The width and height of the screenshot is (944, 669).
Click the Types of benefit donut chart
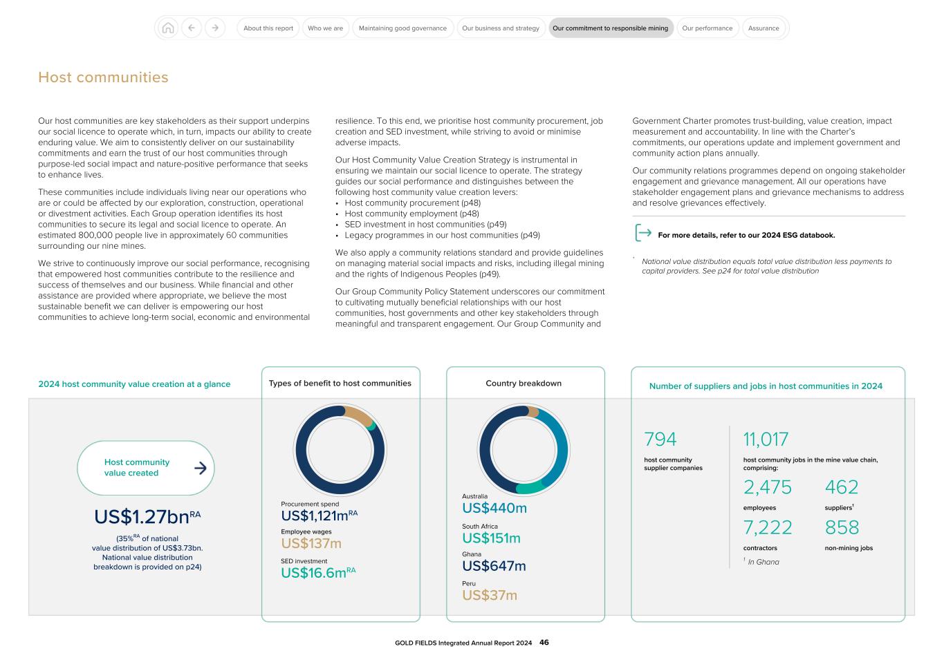point(341,450)
